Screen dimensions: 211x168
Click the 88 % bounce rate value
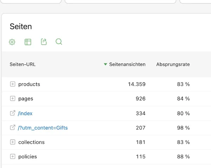point(184,156)
